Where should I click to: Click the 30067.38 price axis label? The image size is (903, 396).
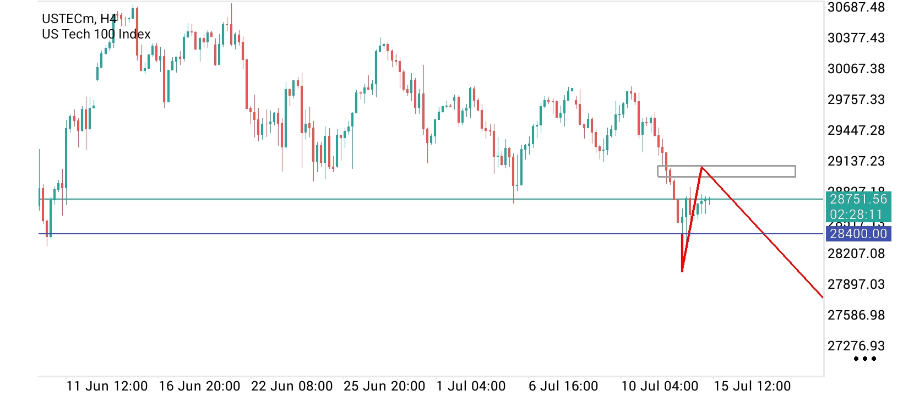[856, 69]
